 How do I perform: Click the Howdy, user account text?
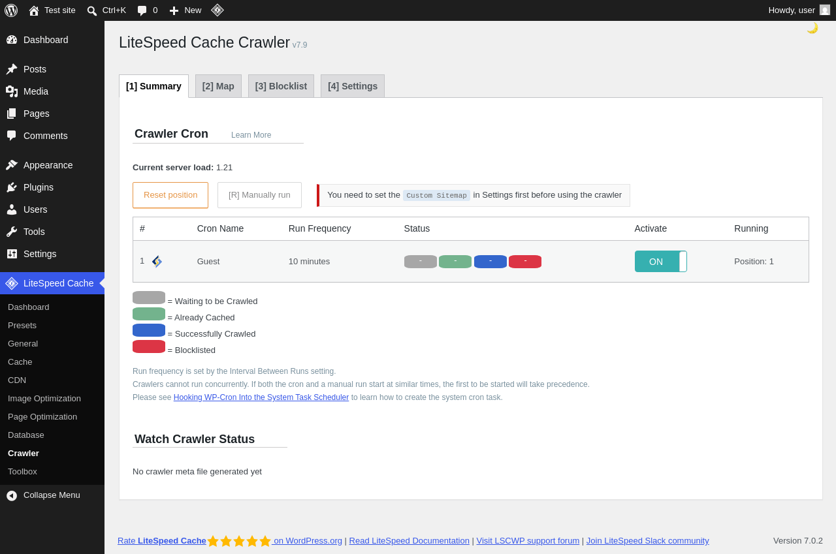click(x=792, y=10)
